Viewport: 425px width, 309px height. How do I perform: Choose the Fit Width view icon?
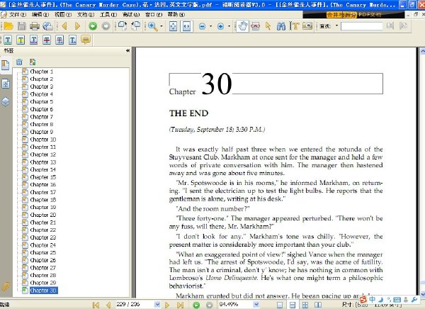[x=186, y=26]
